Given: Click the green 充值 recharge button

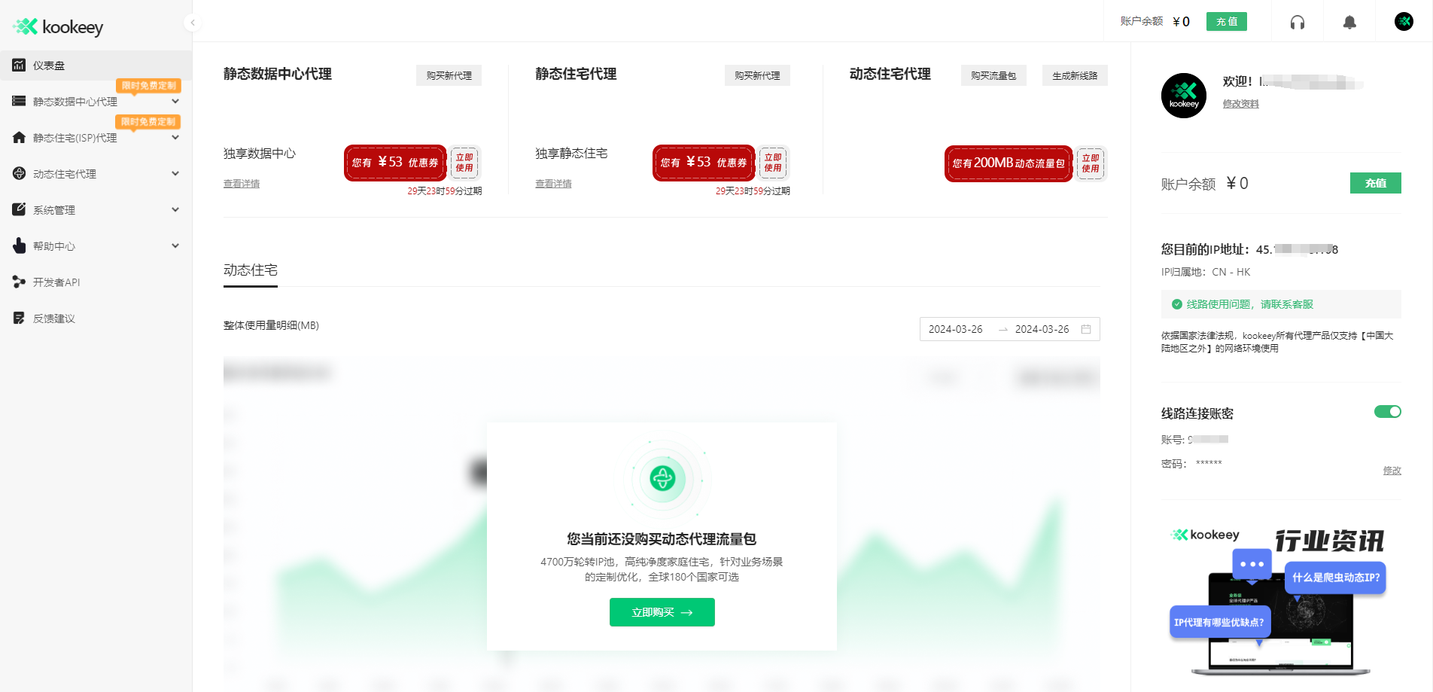Looking at the screenshot, I should 1227,21.
